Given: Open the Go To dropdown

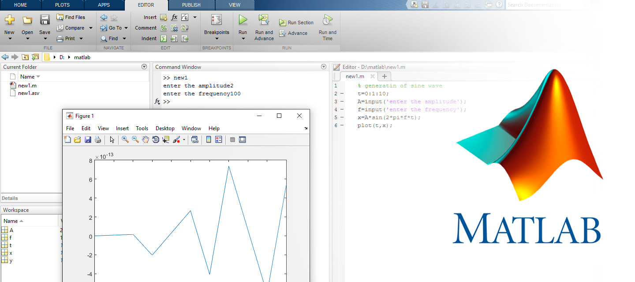Looking at the screenshot, I should tap(126, 28).
